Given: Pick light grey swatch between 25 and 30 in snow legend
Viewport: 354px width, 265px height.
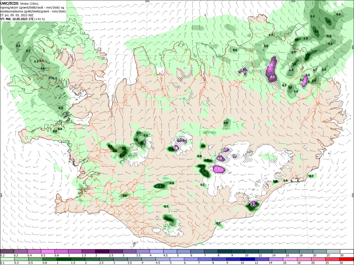Looking at the screenshot, I should click(x=333, y=251).
